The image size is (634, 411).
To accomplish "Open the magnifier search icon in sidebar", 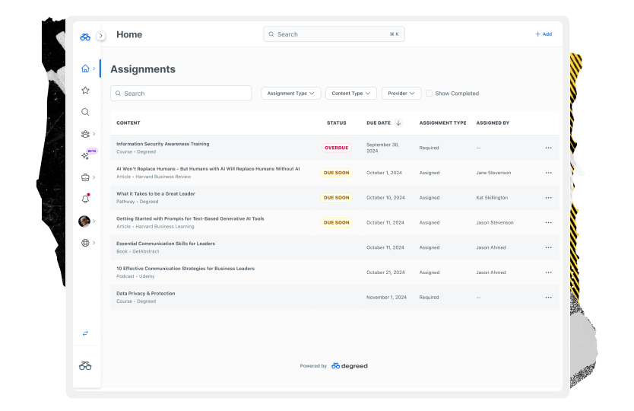I will pos(85,112).
